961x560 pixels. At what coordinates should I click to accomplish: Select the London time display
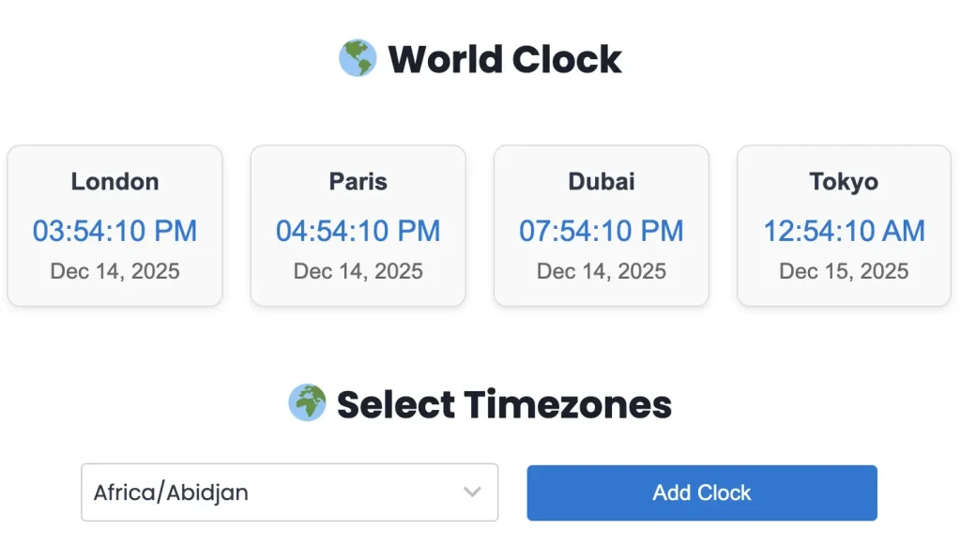click(114, 231)
